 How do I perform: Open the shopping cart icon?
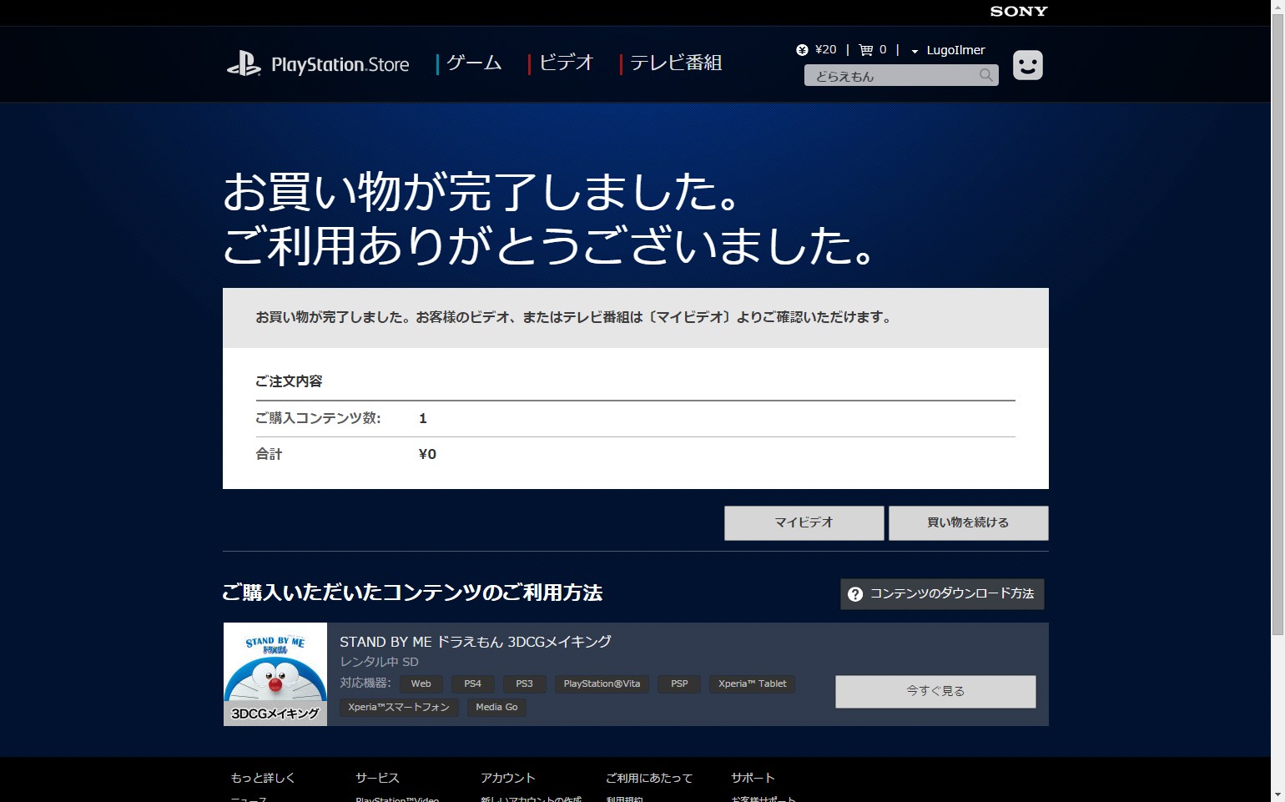(865, 50)
